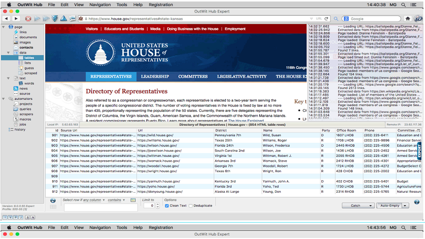Open the Auto-Empty dropdown arrow
The width and height of the screenshot is (425, 239).
tap(405, 206)
